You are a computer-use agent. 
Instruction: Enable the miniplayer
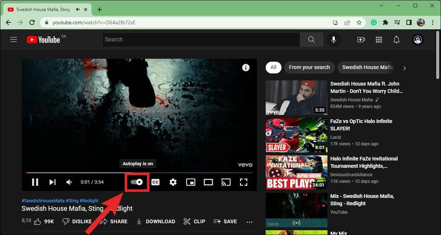pos(191,182)
